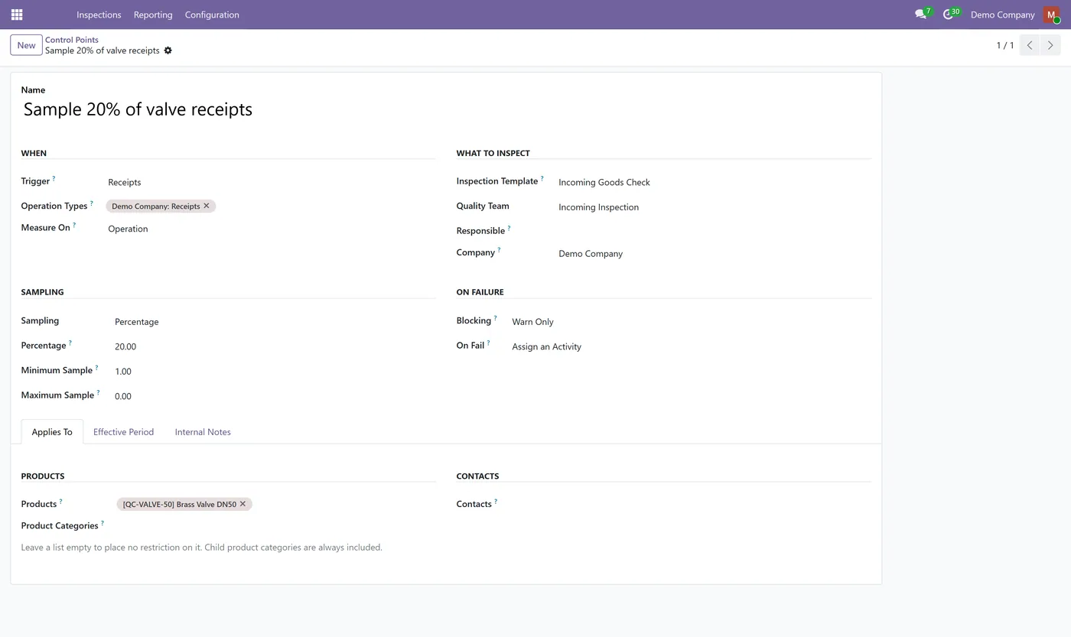Click the empty Responsible field
Image resolution: width=1071 pixels, height=637 pixels.
715,230
